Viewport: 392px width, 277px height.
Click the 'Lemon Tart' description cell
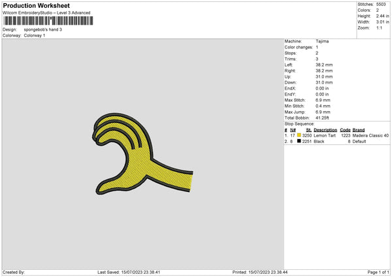tap(325, 135)
